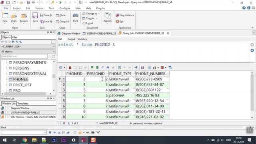The width and height of the screenshot is (256, 144).
Task: Expand the PERSONPAYMENTS tree node
Action: [7, 62]
